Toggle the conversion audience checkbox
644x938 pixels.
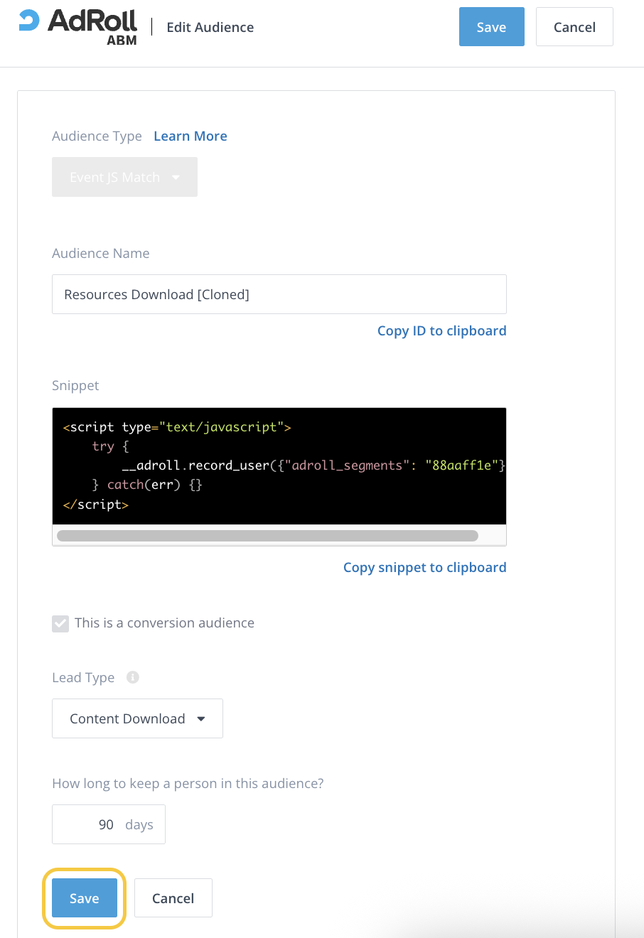coord(60,623)
